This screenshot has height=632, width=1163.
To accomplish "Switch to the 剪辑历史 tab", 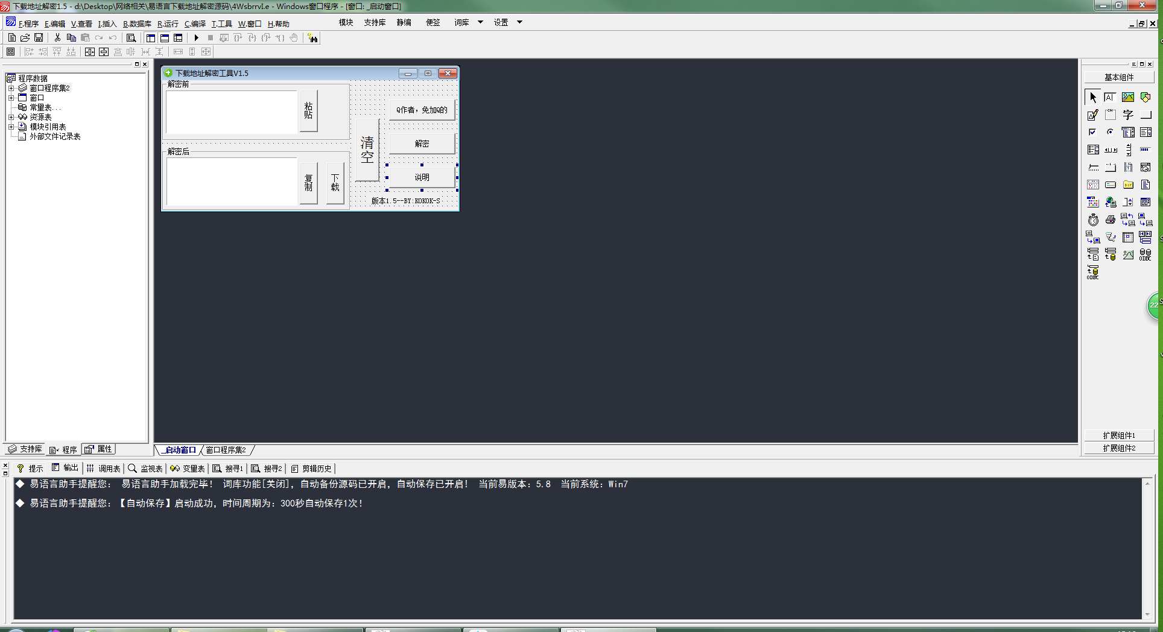I will tap(311, 468).
